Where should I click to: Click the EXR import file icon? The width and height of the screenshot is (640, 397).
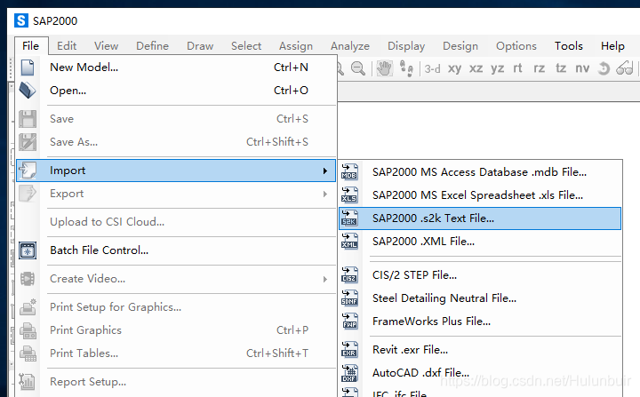pos(349,350)
